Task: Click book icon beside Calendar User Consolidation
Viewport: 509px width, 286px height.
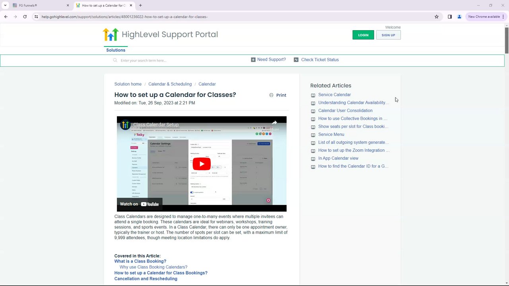Action: pos(313,111)
